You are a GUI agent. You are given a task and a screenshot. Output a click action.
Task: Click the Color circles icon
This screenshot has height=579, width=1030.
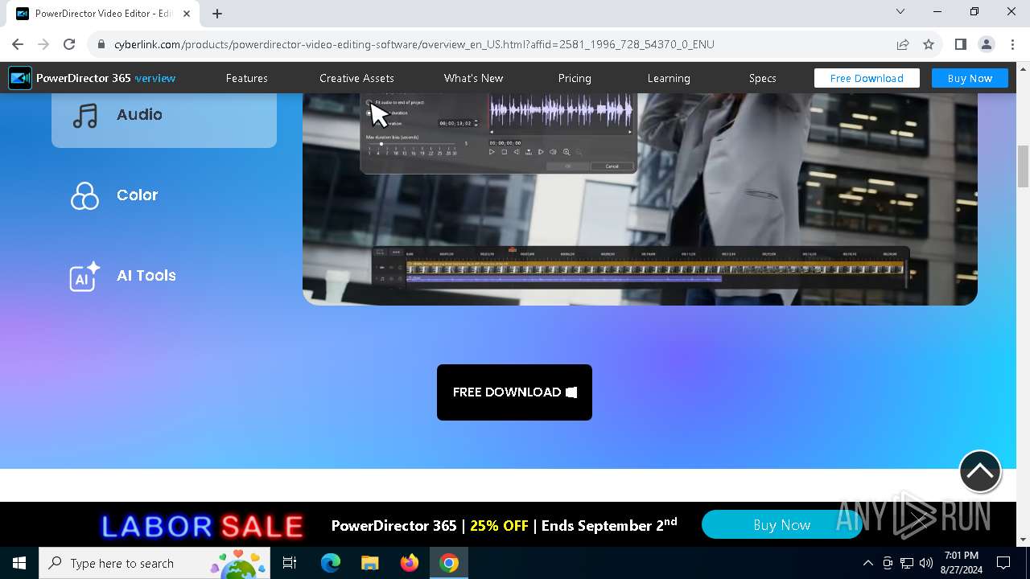point(84,195)
